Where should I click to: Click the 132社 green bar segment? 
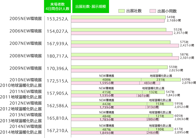pyautogui.click(x=153, y=92)
